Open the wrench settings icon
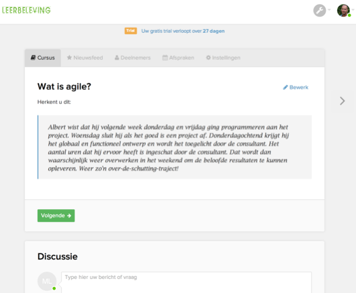The height and width of the screenshot is (293, 356). 320,11
